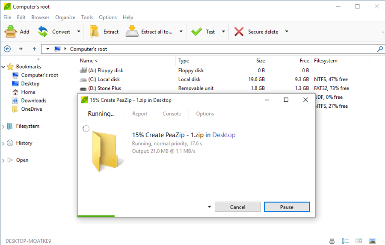Click the computer icon in address bar
Image resolution: width=385 pixels, height=245 pixels.
[57, 49]
